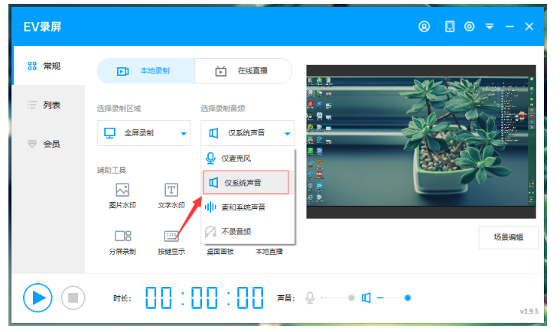Switch to 本地录制 mode

pos(146,71)
